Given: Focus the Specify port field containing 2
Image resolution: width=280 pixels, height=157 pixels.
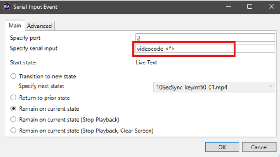Looking at the screenshot, I should (x=205, y=38).
